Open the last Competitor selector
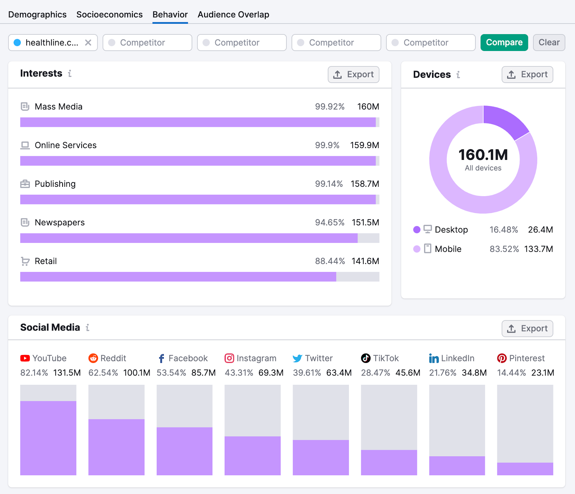Viewport: 575px width, 494px height. tap(431, 42)
